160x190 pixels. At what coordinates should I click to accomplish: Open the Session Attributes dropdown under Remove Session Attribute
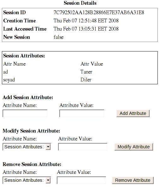pyautogui.click(x=27, y=180)
